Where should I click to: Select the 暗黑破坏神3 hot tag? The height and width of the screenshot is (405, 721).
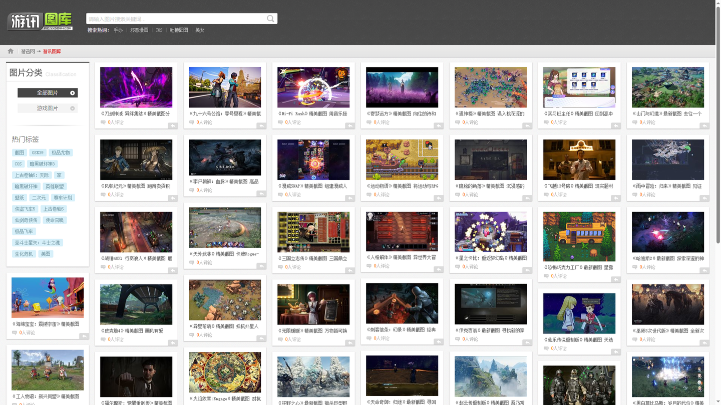(x=43, y=164)
